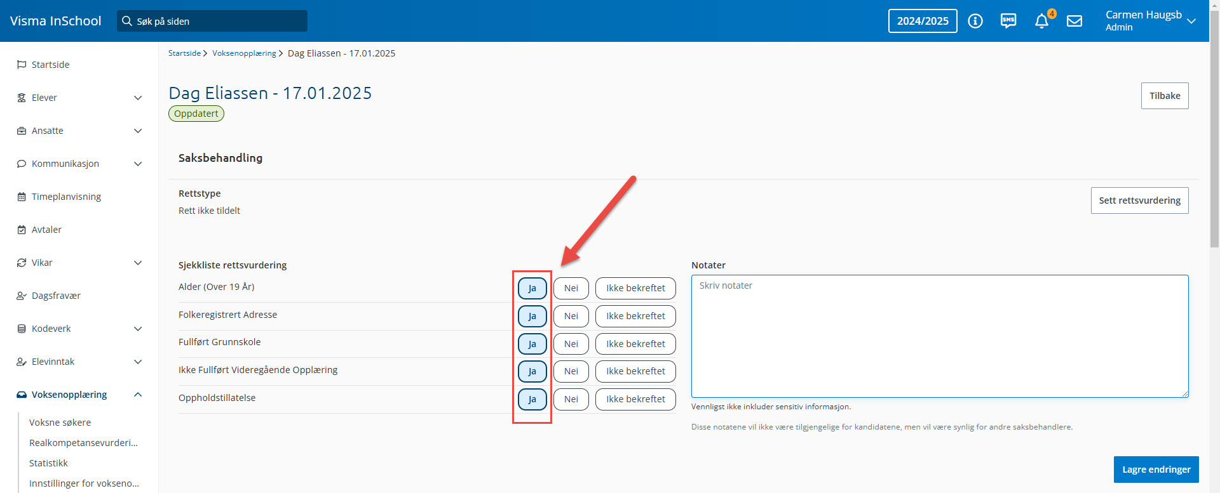Click into the Notater text area
The width and height of the screenshot is (1220, 493).
tap(939, 336)
